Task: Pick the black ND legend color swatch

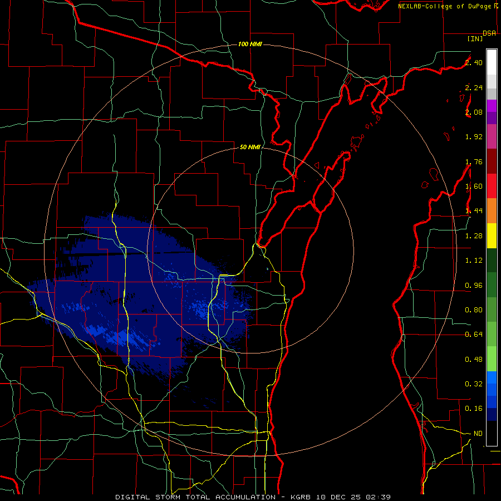Action: coord(492,434)
